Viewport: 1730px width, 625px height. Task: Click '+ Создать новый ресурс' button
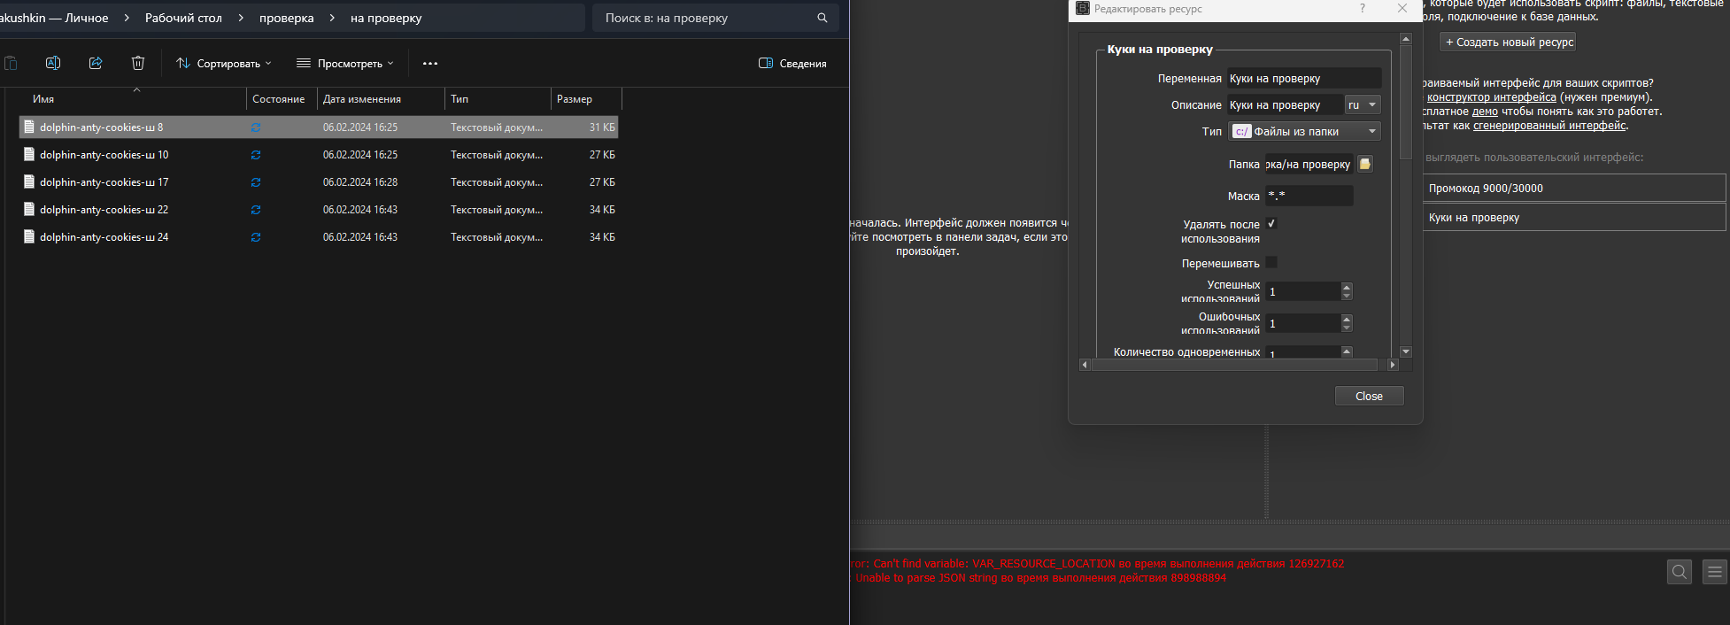(x=1509, y=42)
